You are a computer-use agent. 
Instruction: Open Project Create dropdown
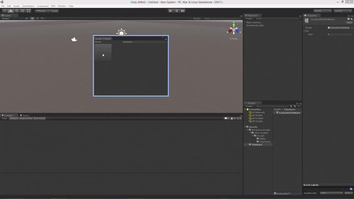tap(250, 106)
